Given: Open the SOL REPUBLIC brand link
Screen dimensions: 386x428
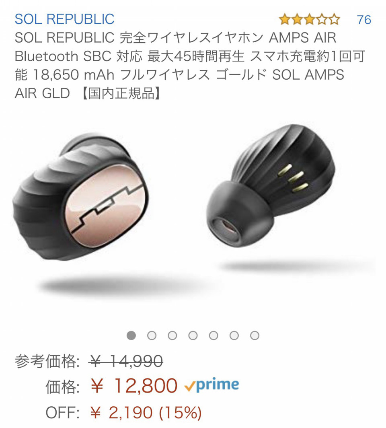Looking at the screenshot, I should click(64, 19).
